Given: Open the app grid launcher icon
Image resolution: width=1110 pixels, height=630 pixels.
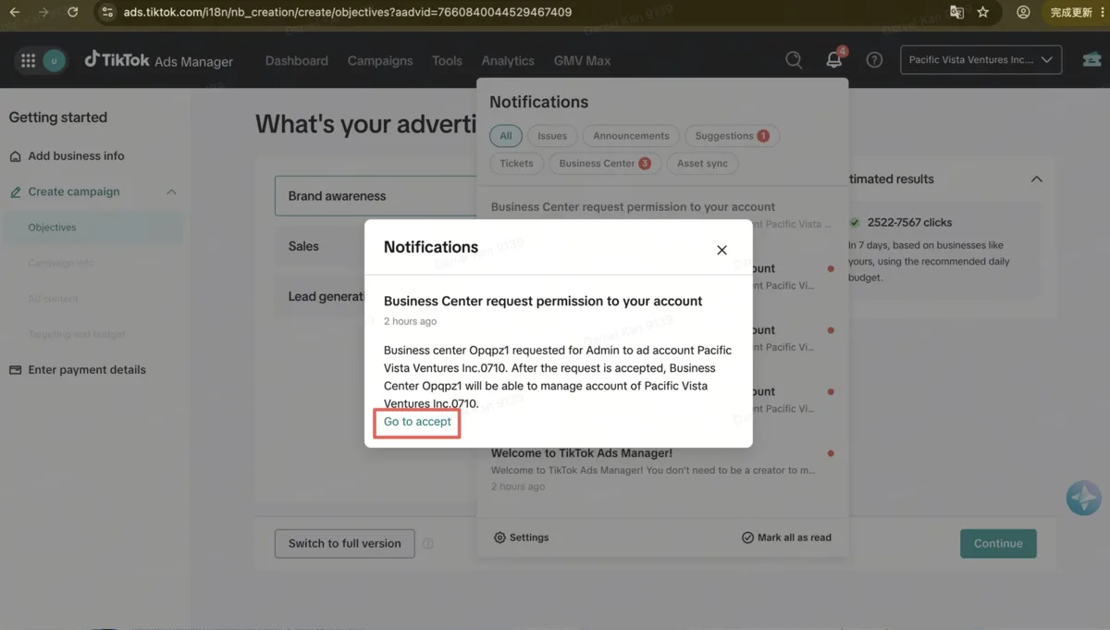Looking at the screenshot, I should 28,61.
